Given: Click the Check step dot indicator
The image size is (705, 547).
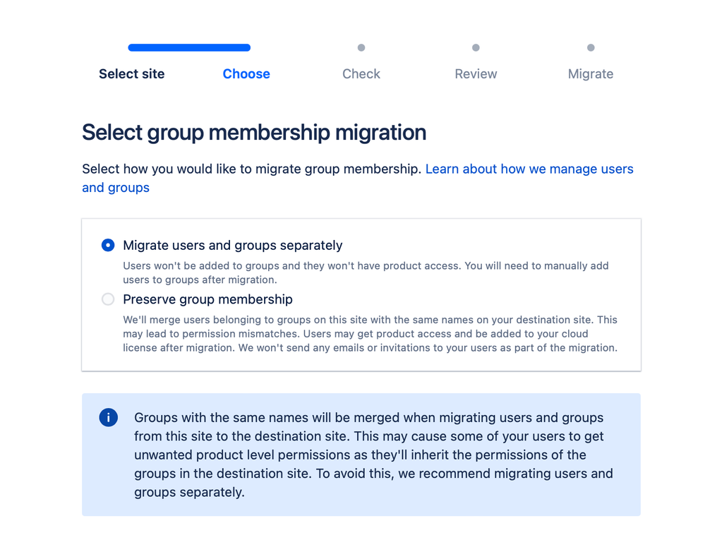Looking at the screenshot, I should coord(361,48).
